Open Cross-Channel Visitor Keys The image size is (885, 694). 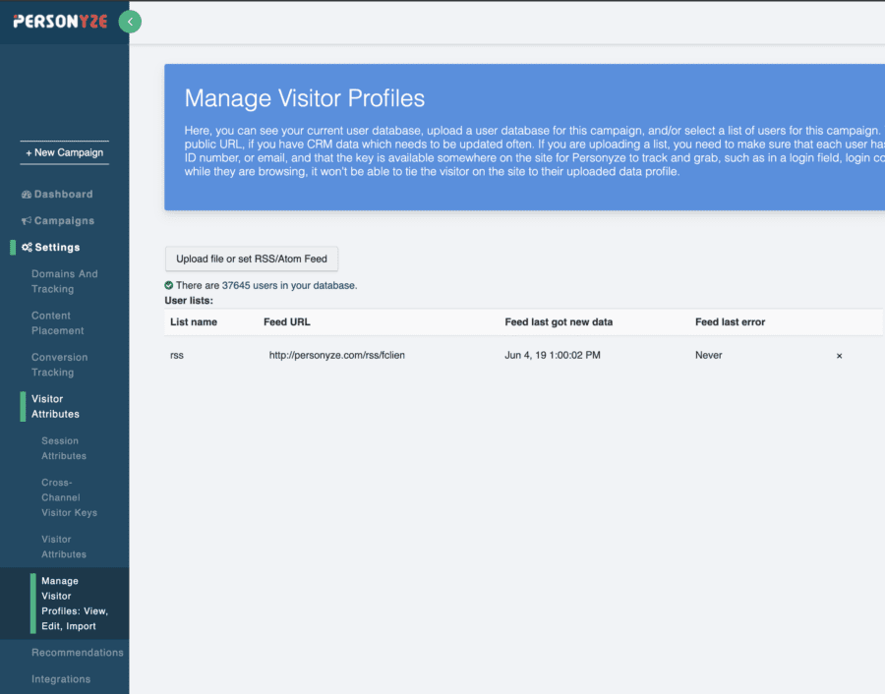point(69,497)
